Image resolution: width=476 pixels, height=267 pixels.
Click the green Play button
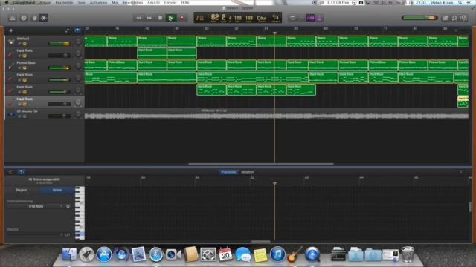[170, 18]
